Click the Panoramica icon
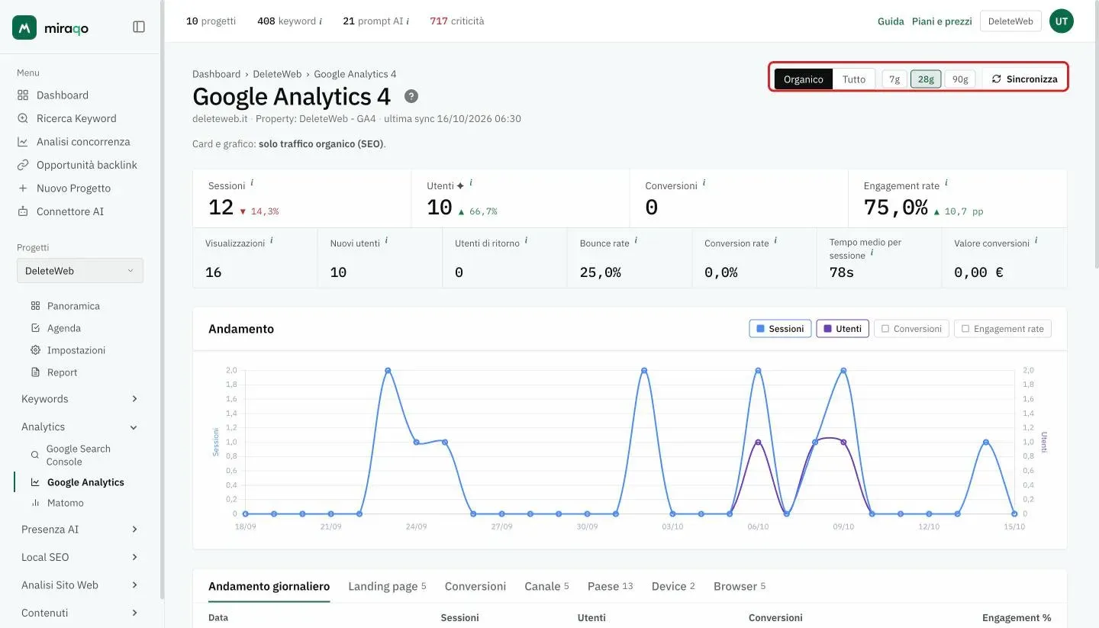The image size is (1099, 628). click(x=35, y=306)
